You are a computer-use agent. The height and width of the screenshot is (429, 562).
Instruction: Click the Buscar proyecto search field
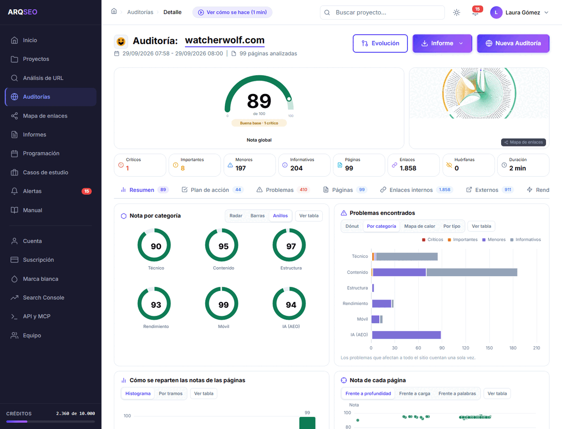coord(382,13)
